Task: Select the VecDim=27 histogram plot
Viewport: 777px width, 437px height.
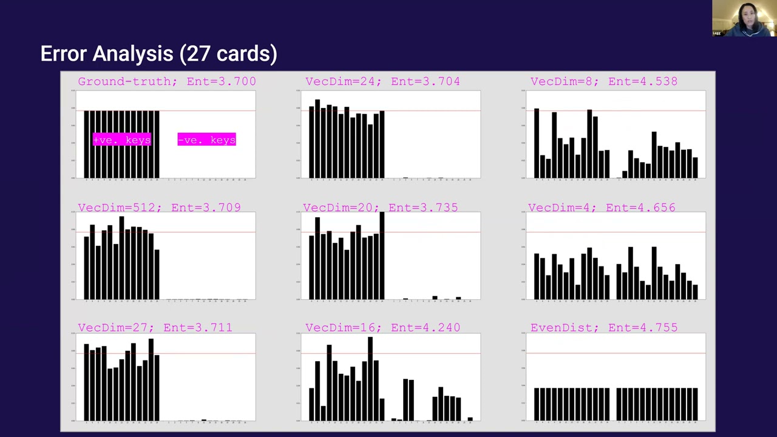Action: [165, 378]
